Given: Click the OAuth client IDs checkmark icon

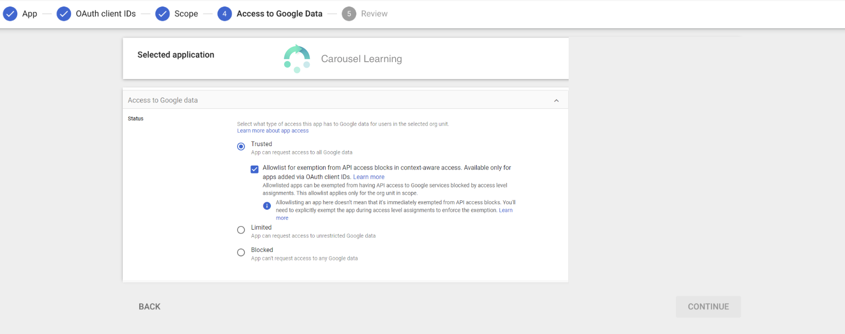Looking at the screenshot, I should pyautogui.click(x=64, y=14).
